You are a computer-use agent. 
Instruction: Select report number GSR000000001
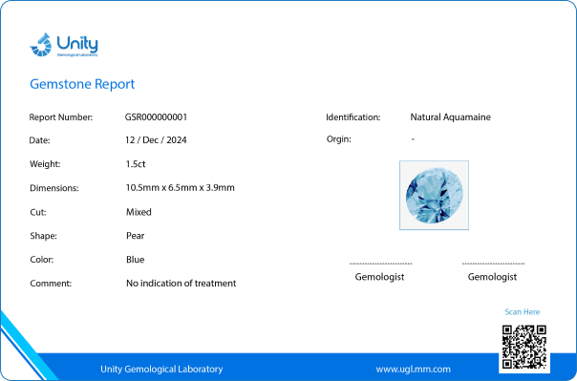pos(156,116)
